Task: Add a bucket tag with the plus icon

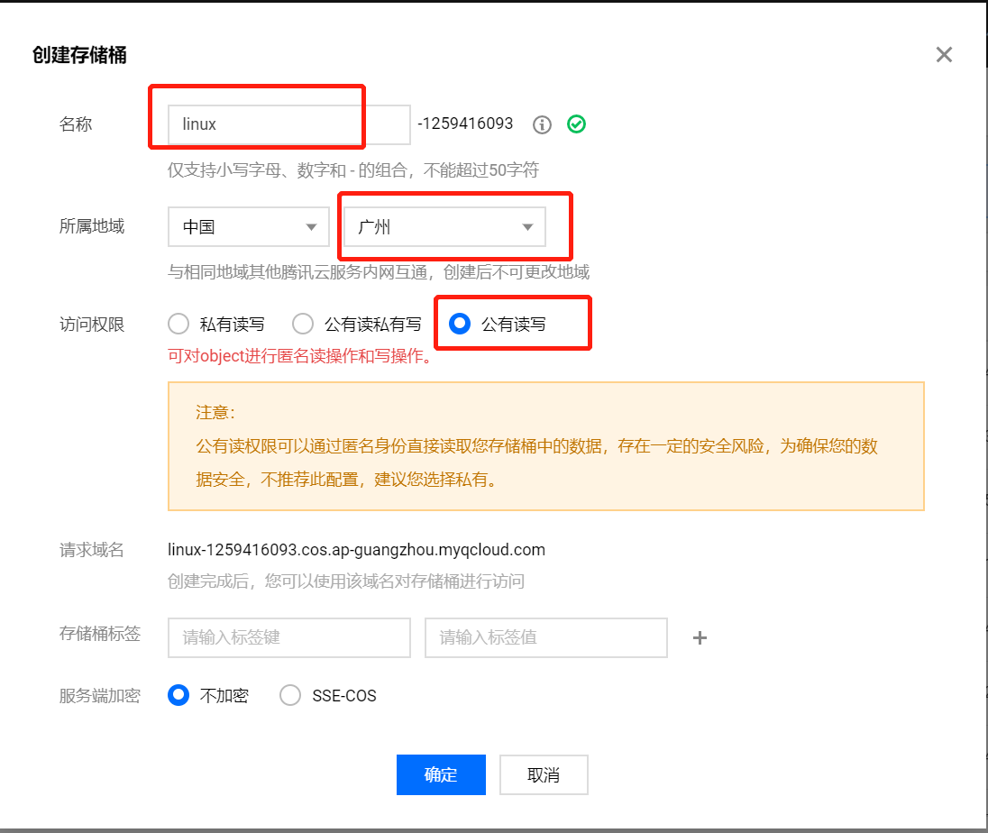Action: click(700, 638)
